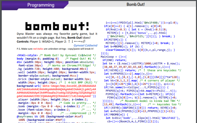Viewport: 197px width, 123px height.
Task: Click the "clearTimeout(b[1]);" code line
Action: 140,50
